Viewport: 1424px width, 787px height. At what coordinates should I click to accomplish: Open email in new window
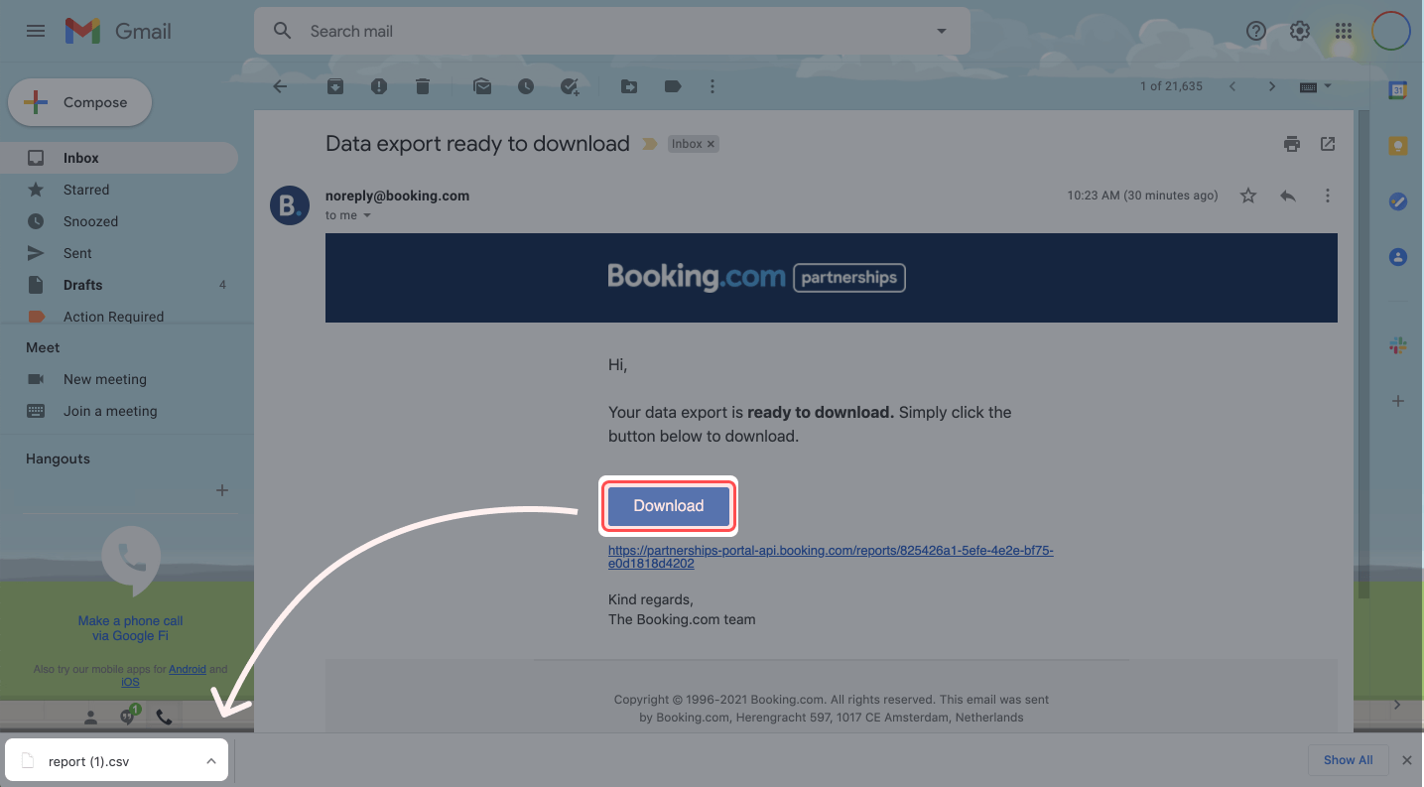tap(1328, 144)
